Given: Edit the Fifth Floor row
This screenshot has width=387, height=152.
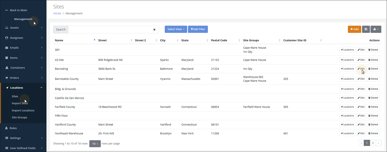Looking at the screenshot, I should (x=361, y=116).
